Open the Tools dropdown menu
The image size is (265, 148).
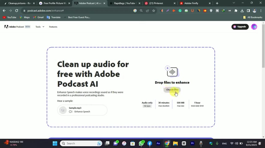pos(40,27)
